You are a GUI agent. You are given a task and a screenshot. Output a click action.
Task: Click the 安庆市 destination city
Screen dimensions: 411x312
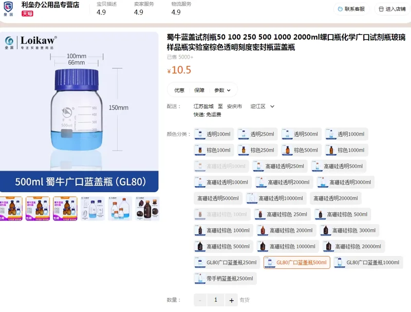click(234, 106)
